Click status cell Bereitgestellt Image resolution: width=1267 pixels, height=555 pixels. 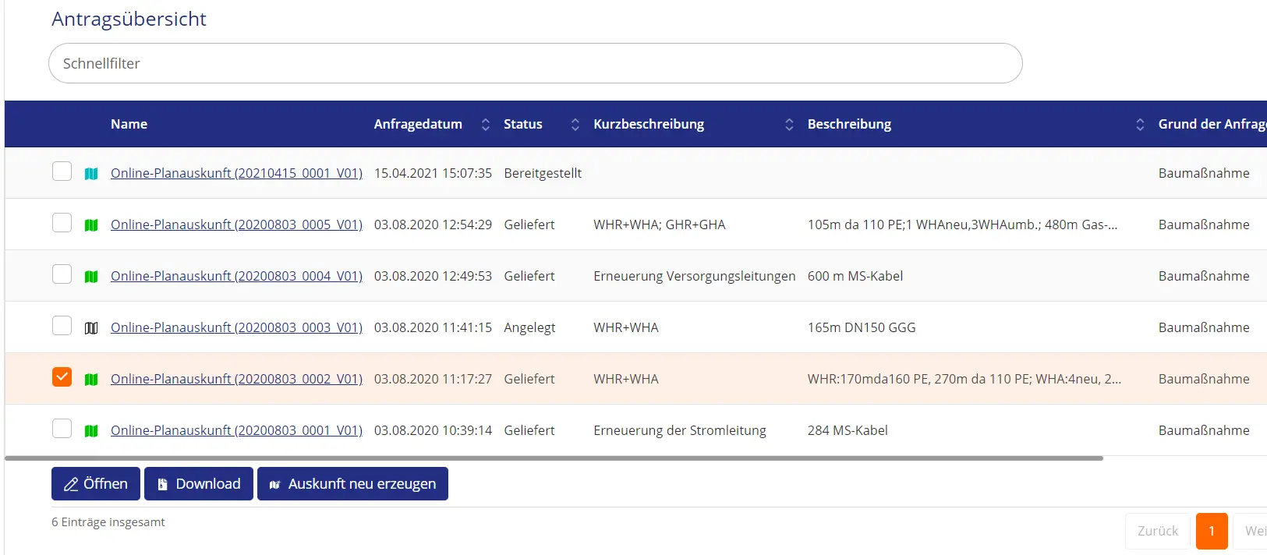pyautogui.click(x=543, y=173)
